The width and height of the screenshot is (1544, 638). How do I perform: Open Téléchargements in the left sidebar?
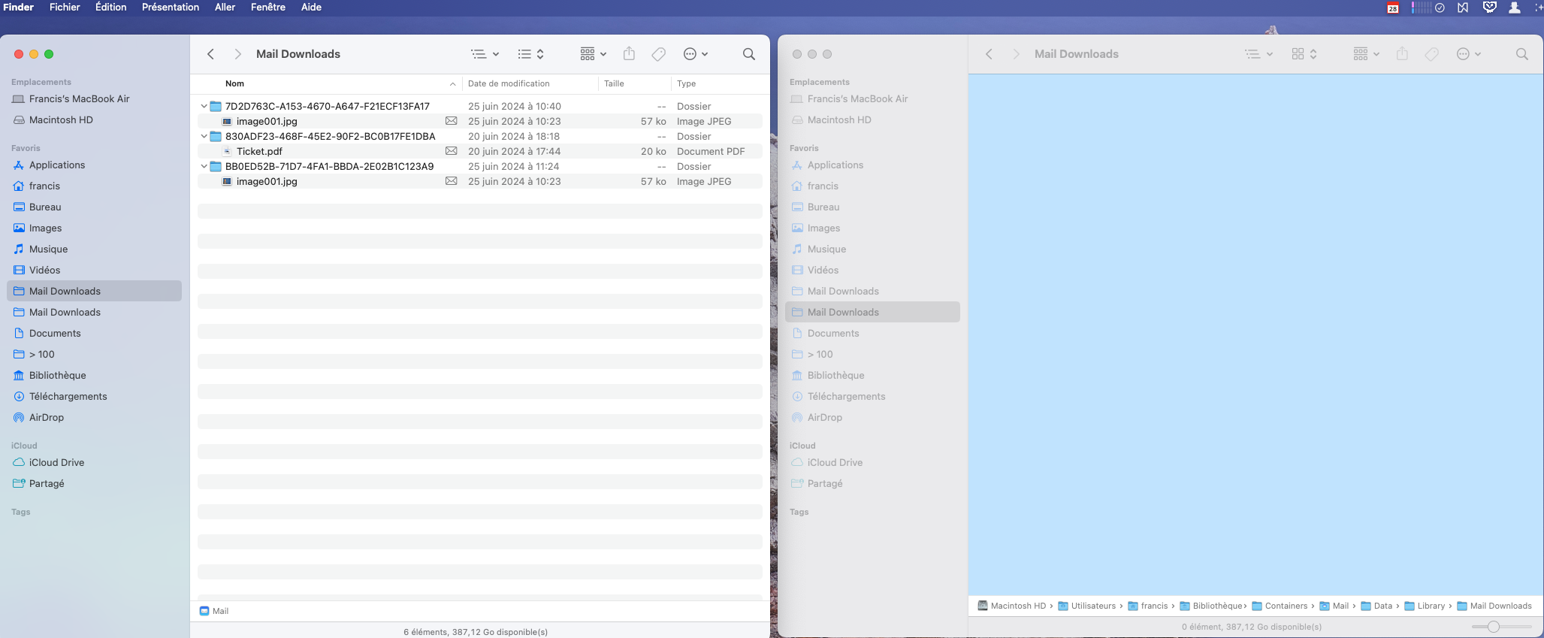click(x=68, y=396)
